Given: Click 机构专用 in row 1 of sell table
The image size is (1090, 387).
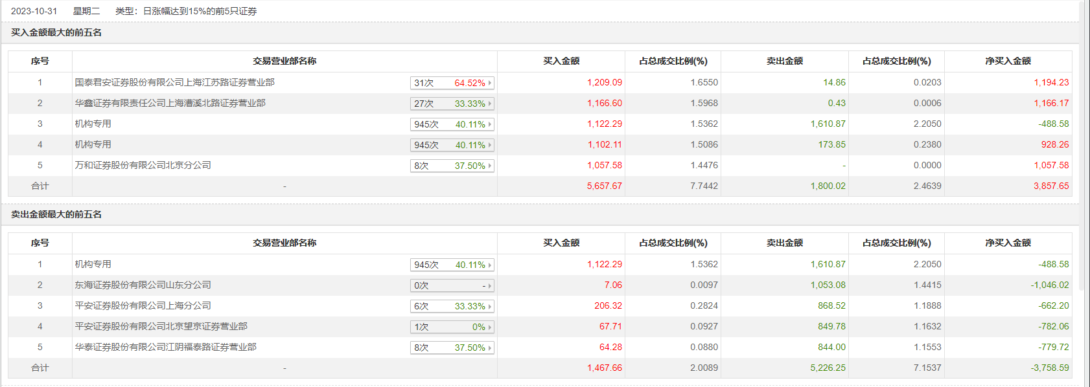Looking at the screenshot, I should tap(93, 264).
